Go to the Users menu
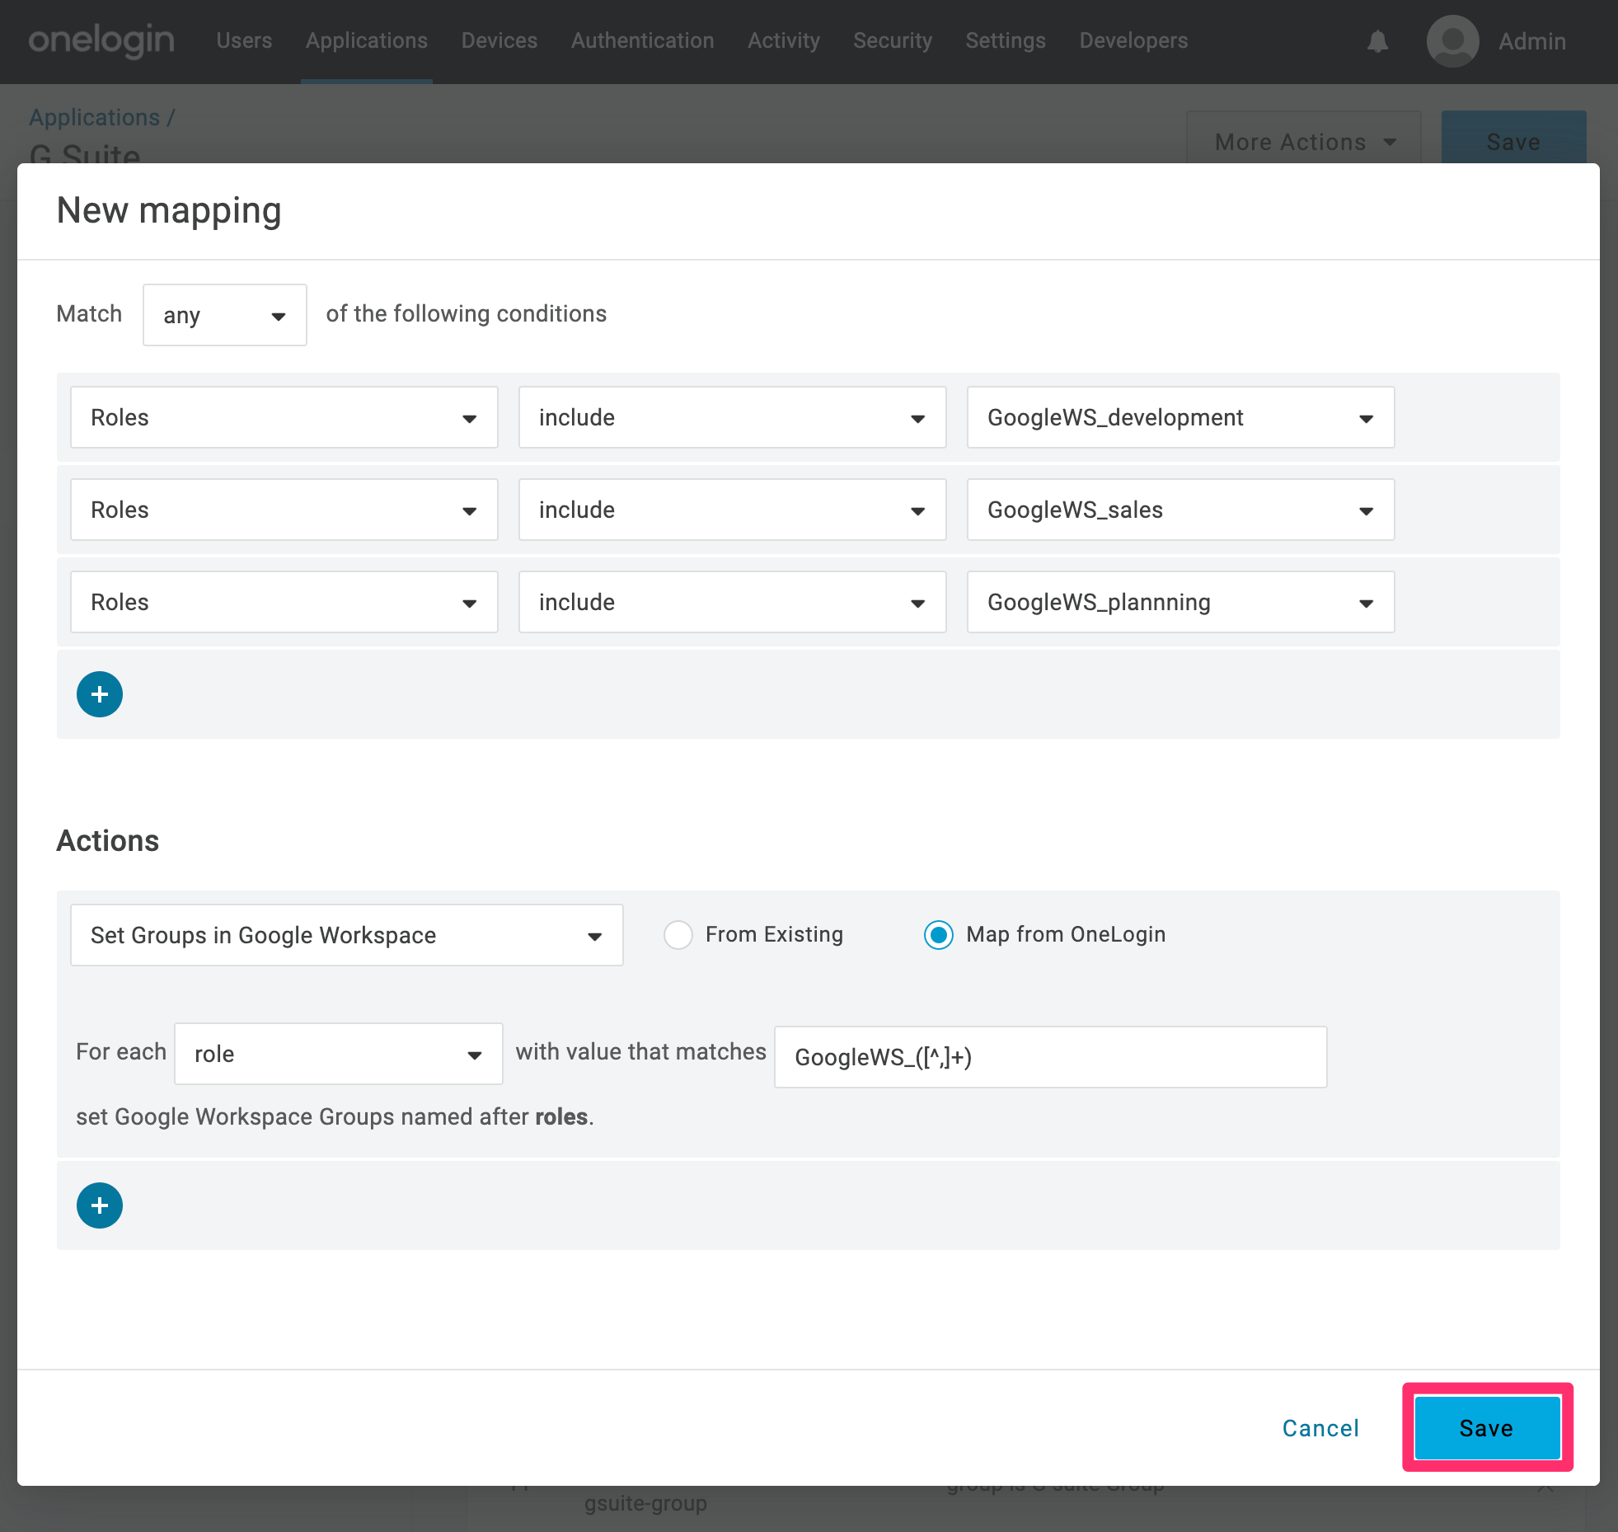This screenshot has width=1618, height=1532. point(244,40)
